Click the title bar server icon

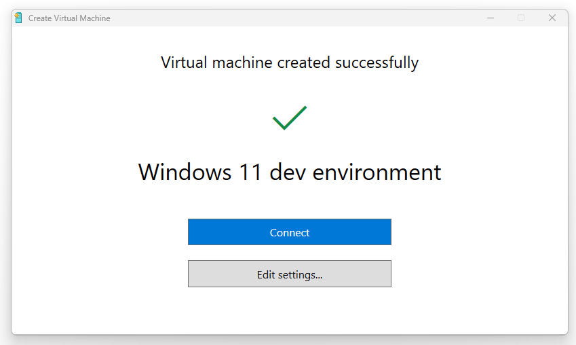[18, 18]
